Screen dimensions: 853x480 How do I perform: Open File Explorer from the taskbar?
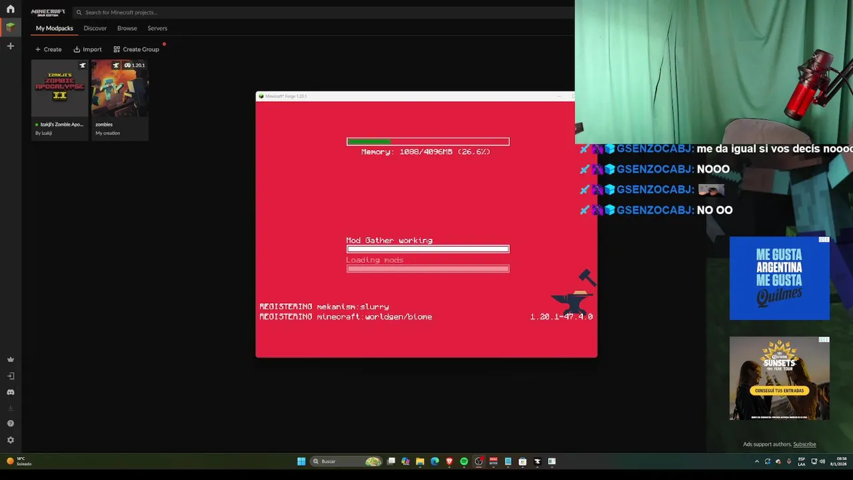pos(420,461)
